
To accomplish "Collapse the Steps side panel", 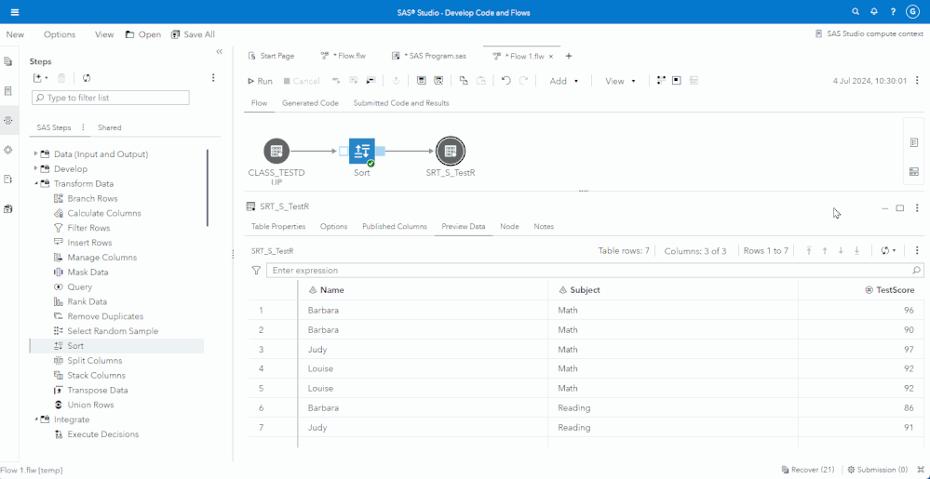I will pyautogui.click(x=220, y=52).
